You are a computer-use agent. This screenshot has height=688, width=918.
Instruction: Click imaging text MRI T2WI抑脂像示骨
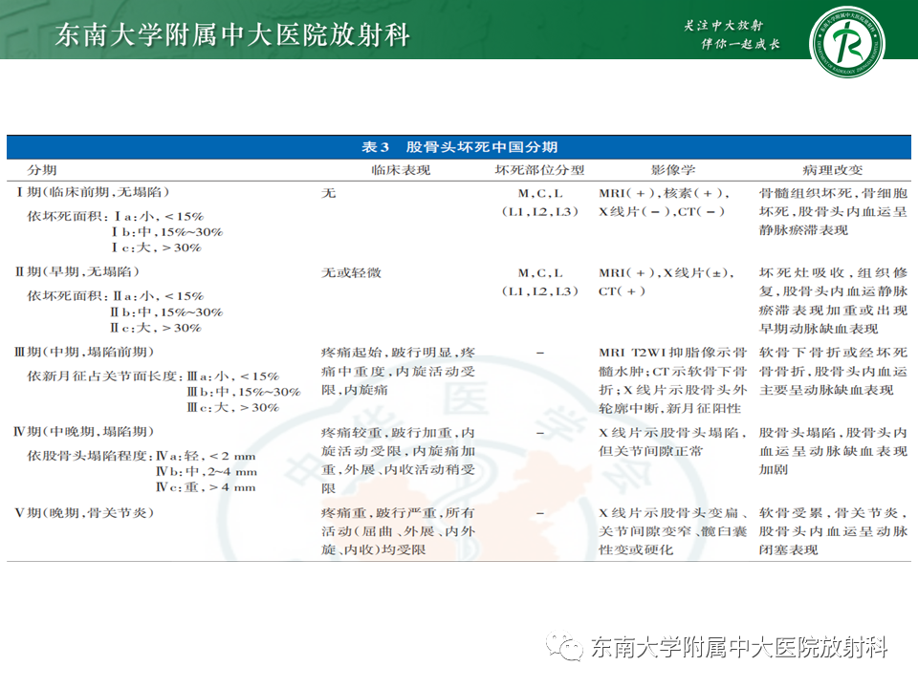[x=672, y=353]
